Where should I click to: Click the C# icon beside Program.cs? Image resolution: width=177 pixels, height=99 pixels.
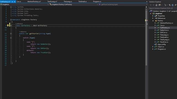[156, 49]
